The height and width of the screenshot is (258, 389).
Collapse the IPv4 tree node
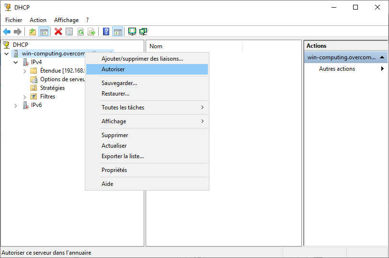tap(16, 63)
